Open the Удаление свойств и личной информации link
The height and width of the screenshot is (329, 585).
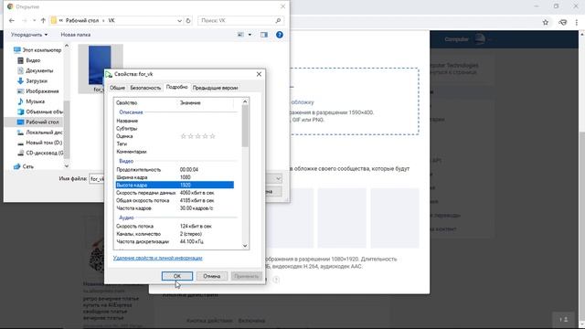point(157,258)
